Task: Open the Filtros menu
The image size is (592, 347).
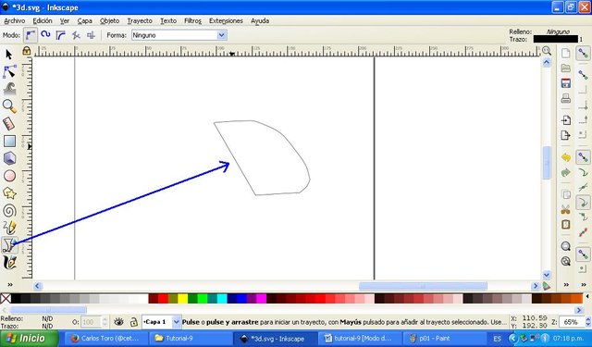Action: tap(192, 20)
